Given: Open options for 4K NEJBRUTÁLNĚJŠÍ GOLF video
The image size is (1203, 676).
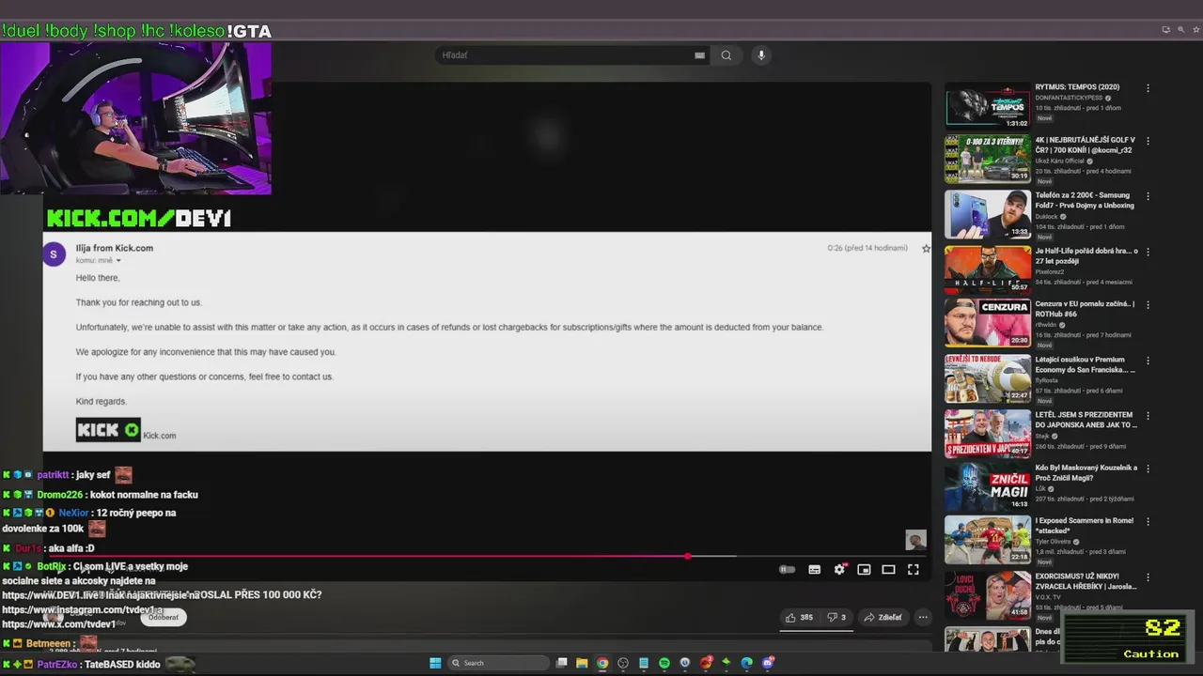Looking at the screenshot, I should (1148, 141).
